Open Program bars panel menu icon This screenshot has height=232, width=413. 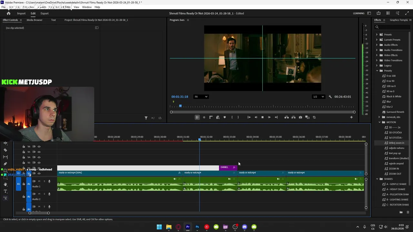(x=188, y=20)
